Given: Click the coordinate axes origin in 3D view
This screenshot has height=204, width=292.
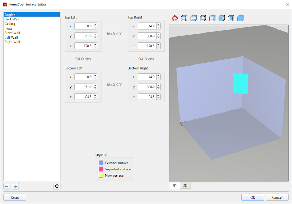Looking at the screenshot, I should click(x=180, y=123).
